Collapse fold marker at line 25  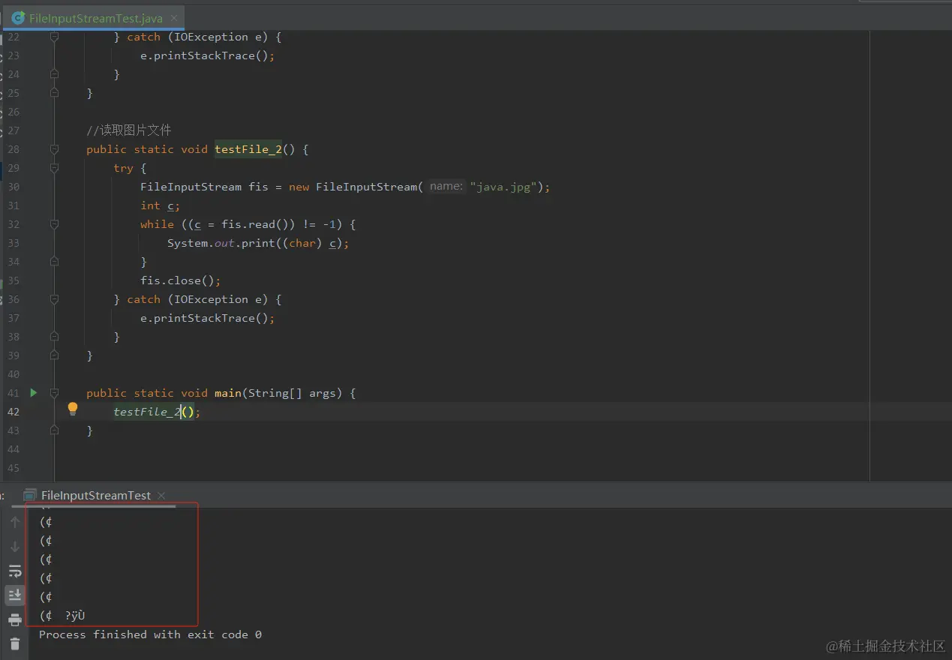[54, 93]
